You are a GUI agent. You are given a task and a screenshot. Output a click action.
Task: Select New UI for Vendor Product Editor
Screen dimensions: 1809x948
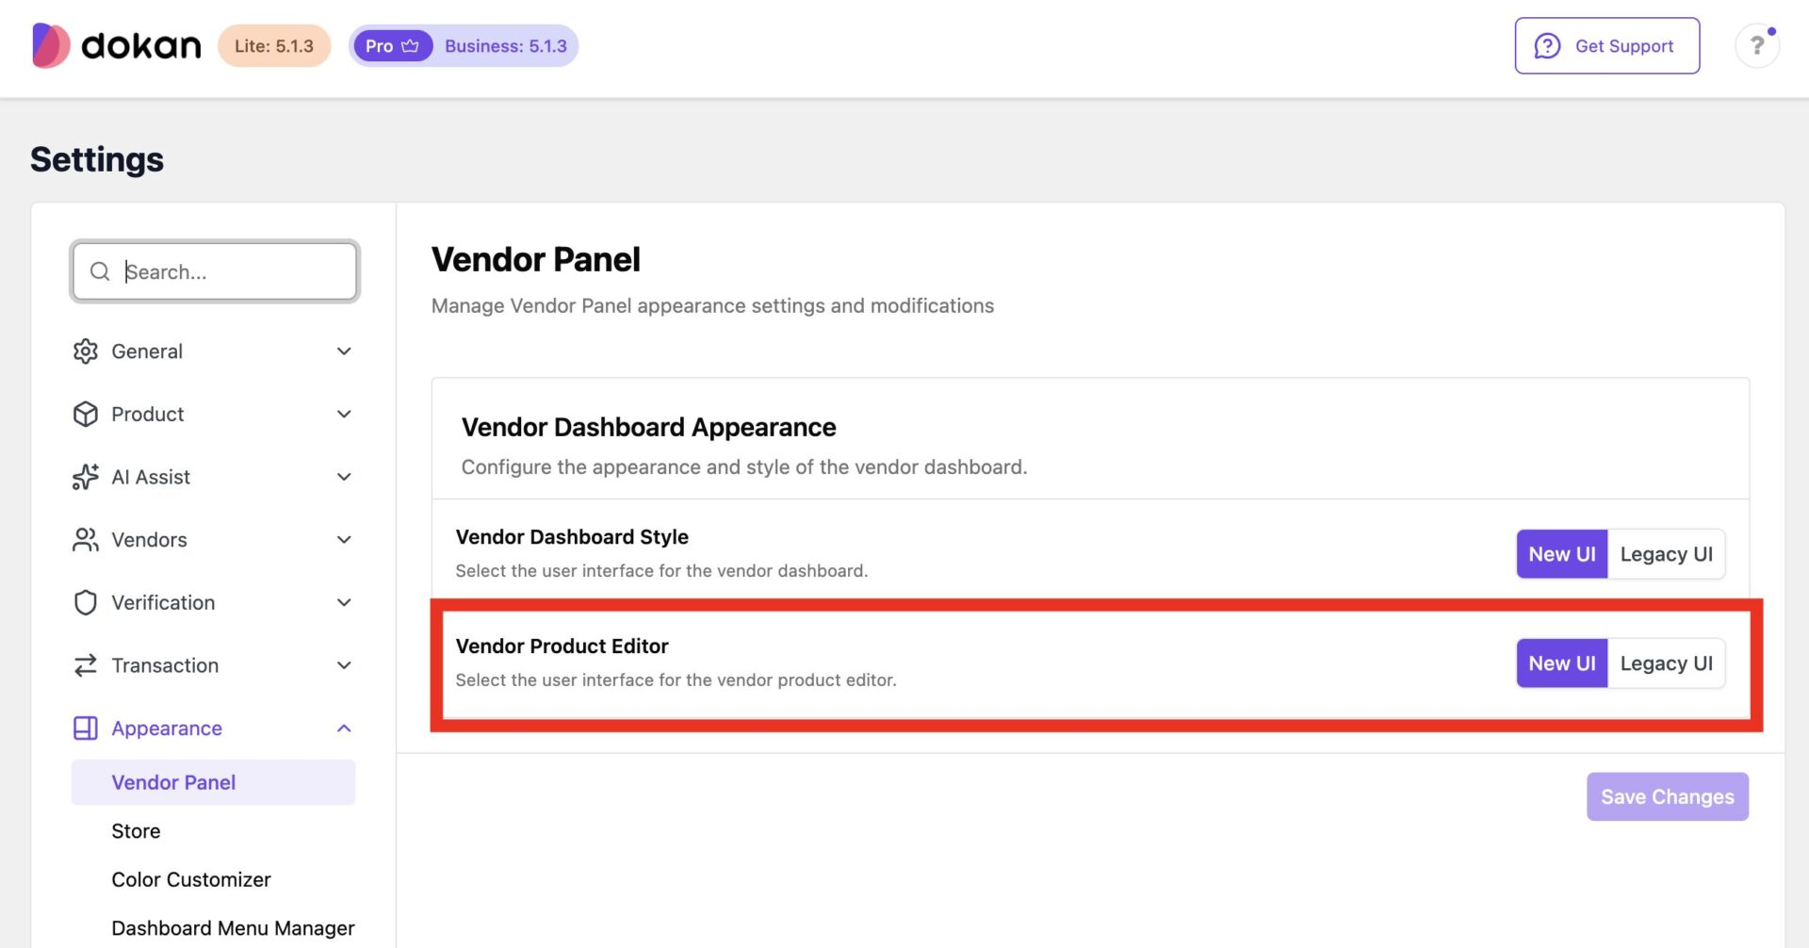point(1562,663)
